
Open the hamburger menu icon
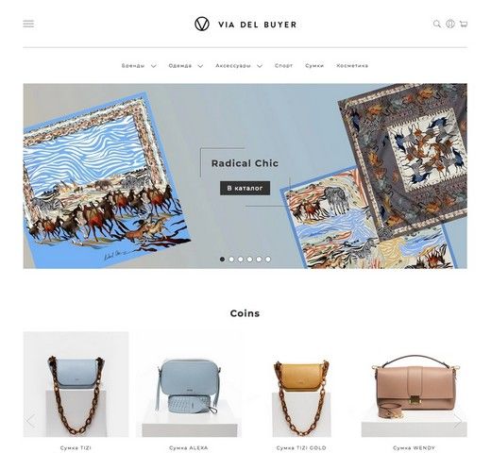pyautogui.click(x=28, y=24)
